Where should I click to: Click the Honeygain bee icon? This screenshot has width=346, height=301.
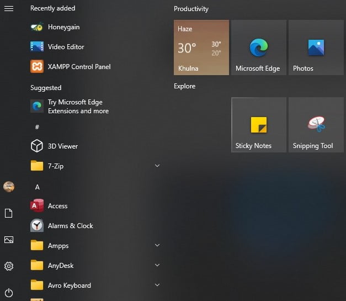pyautogui.click(x=37, y=27)
